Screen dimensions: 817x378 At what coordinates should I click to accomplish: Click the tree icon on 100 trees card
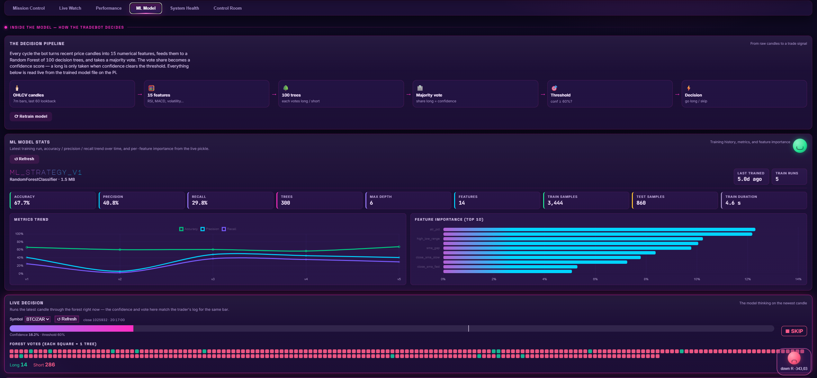click(286, 88)
